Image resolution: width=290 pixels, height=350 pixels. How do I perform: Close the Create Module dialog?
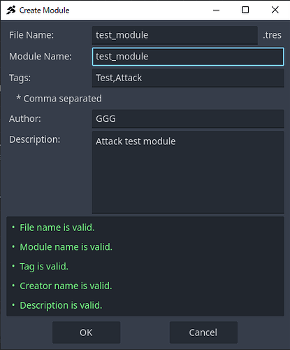click(x=275, y=10)
